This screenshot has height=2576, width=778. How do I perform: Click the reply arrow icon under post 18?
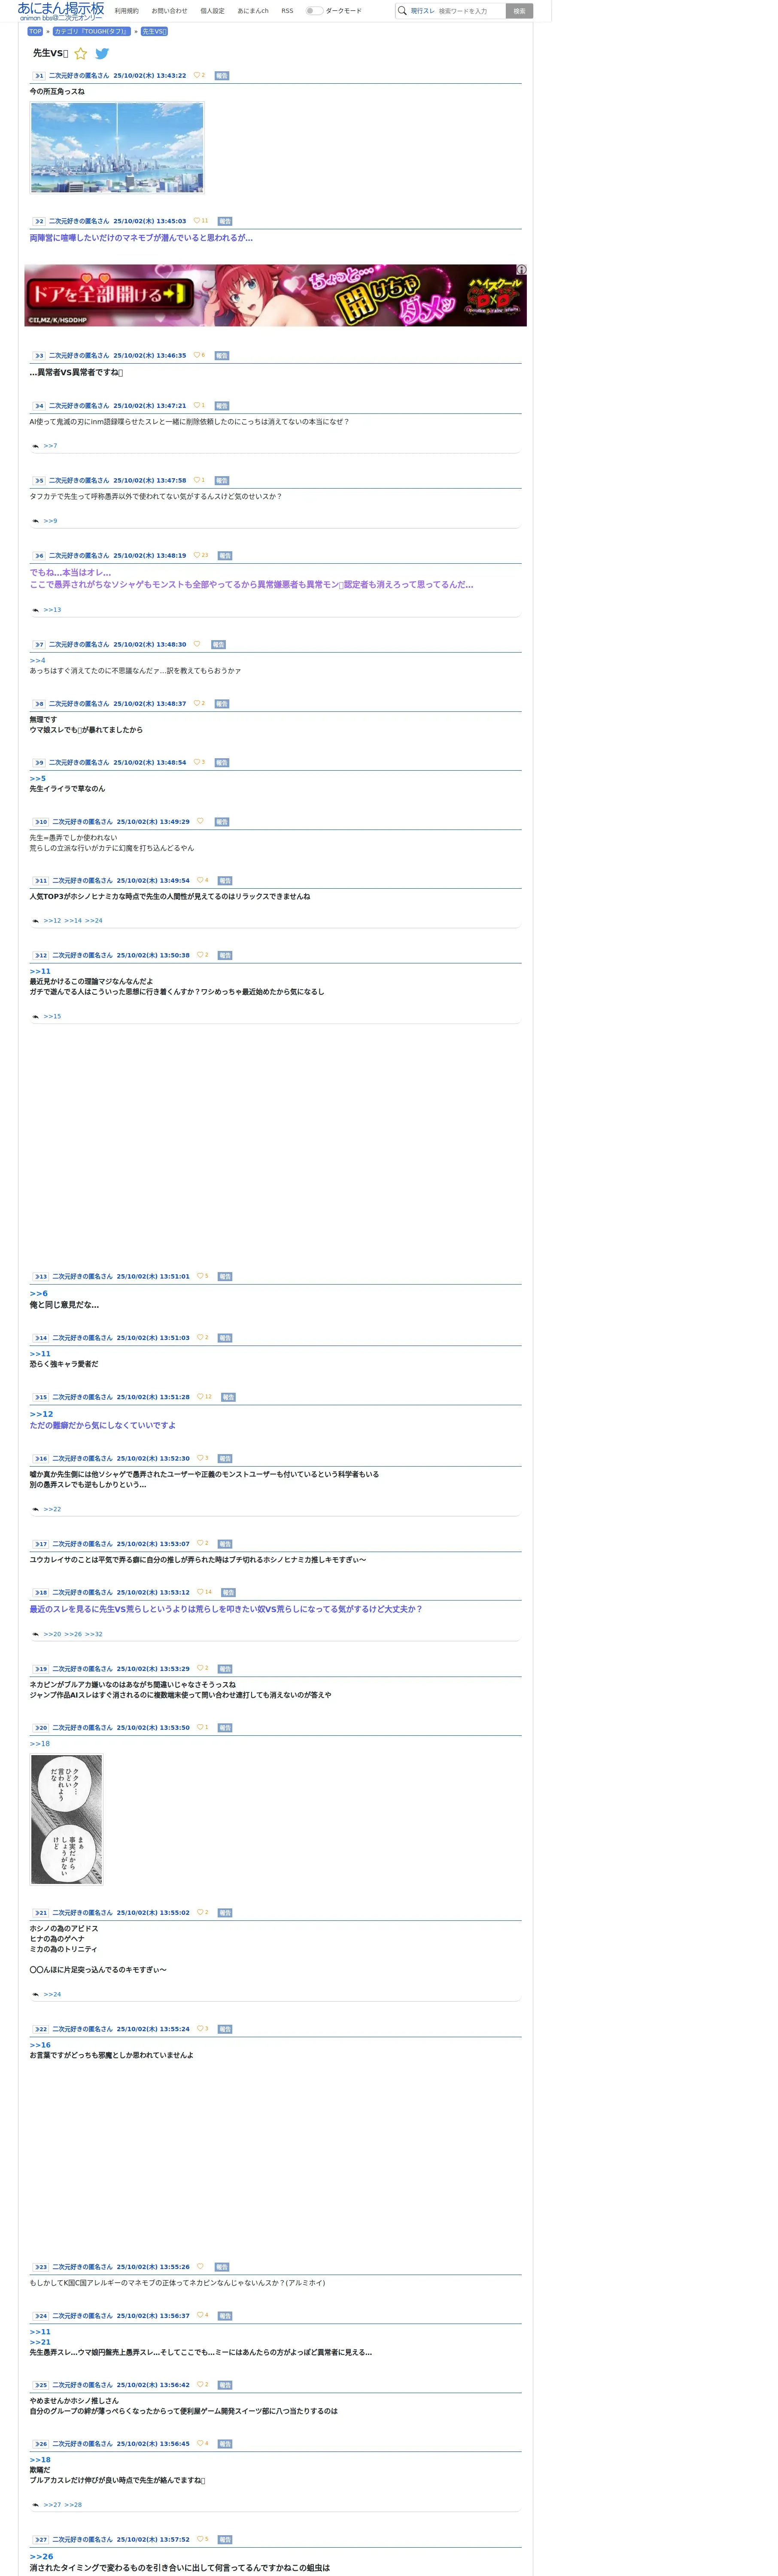tap(36, 1634)
